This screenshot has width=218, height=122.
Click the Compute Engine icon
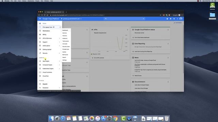click(40, 65)
